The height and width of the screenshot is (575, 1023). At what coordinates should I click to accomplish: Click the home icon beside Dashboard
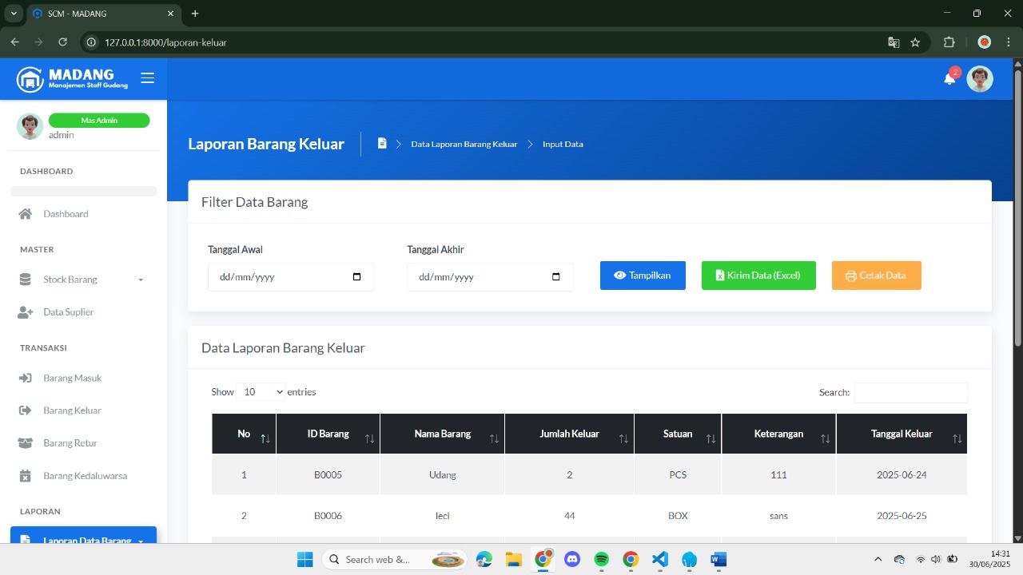26,214
